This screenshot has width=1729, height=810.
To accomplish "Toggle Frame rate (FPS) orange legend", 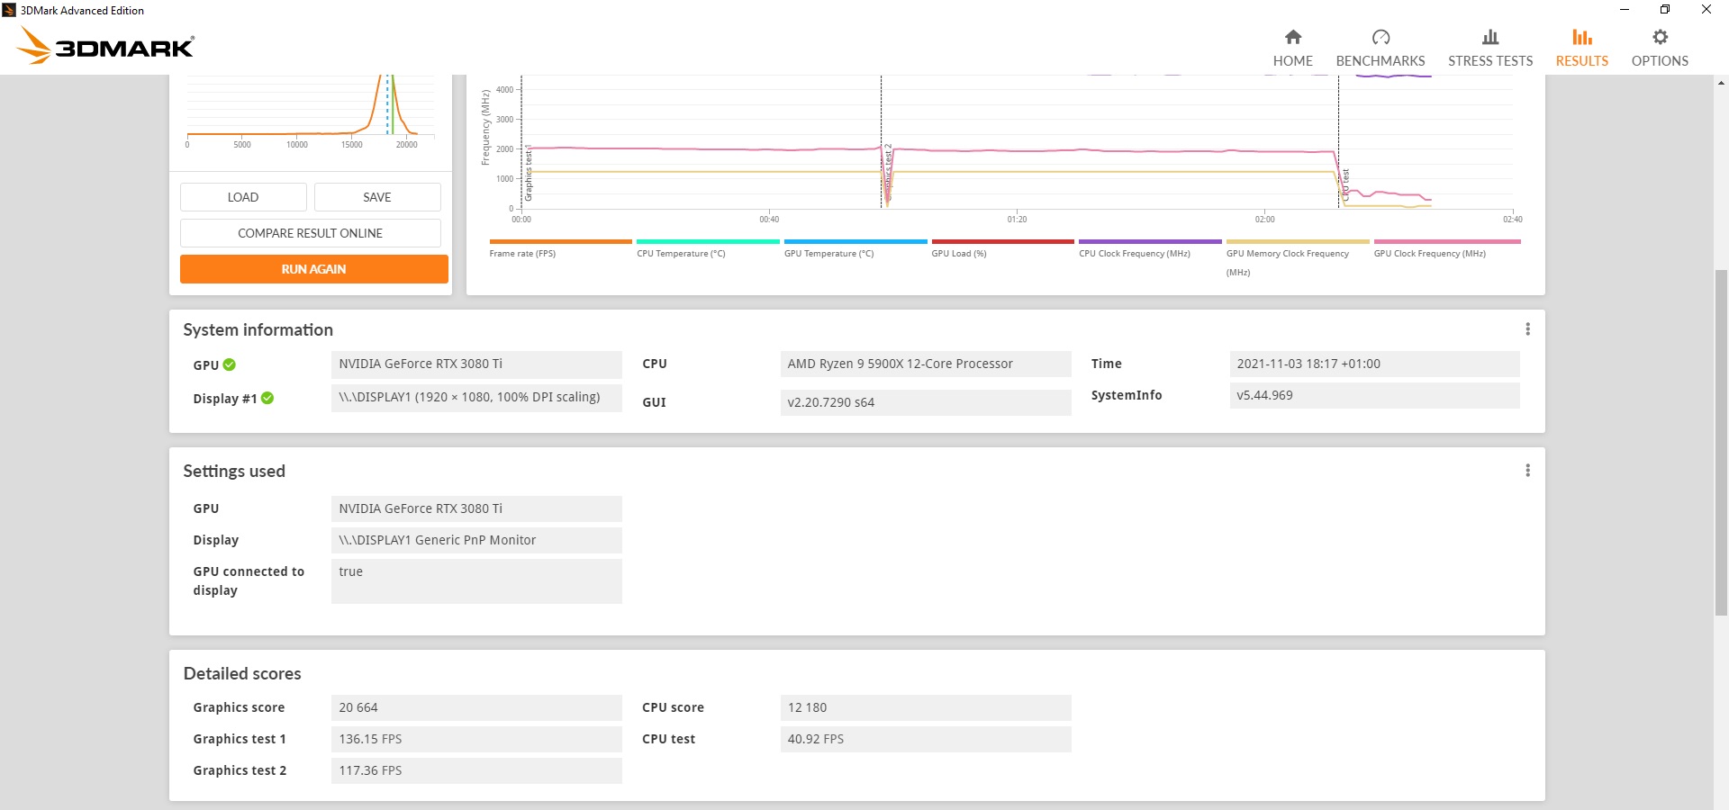I will click(560, 247).
